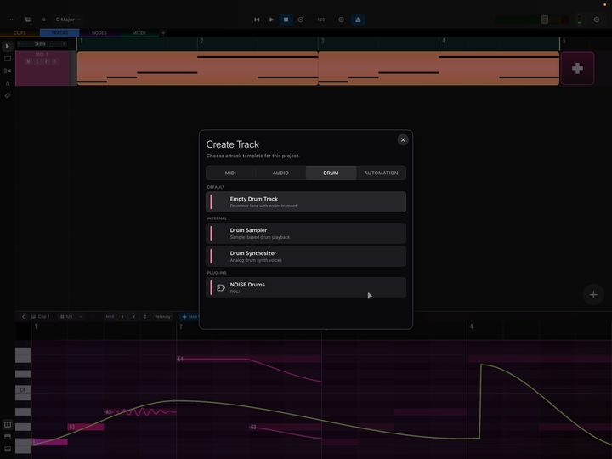Toggle the Velocity lane button
612x459 pixels.
[162, 316]
